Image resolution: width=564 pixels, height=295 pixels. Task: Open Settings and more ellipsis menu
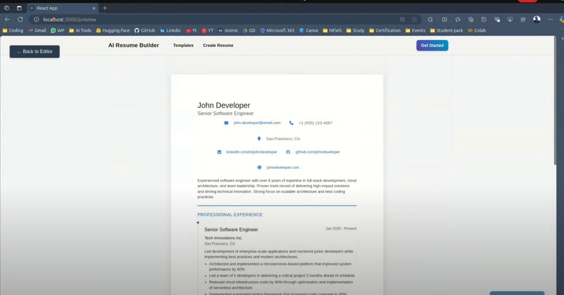550,20
